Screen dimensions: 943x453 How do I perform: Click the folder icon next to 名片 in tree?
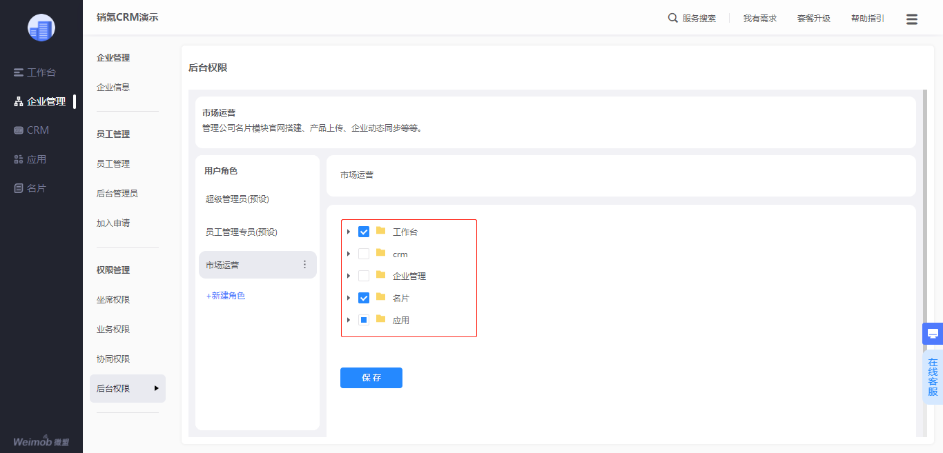tap(380, 297)
